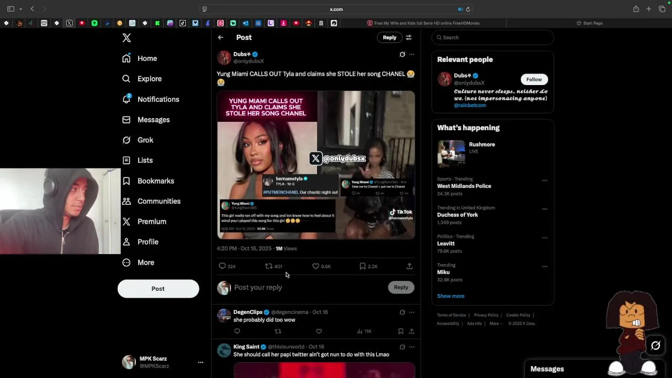Screen dimensions: 672x378
Task: Open Lists from the sidebar
Action: coord(138,160)
